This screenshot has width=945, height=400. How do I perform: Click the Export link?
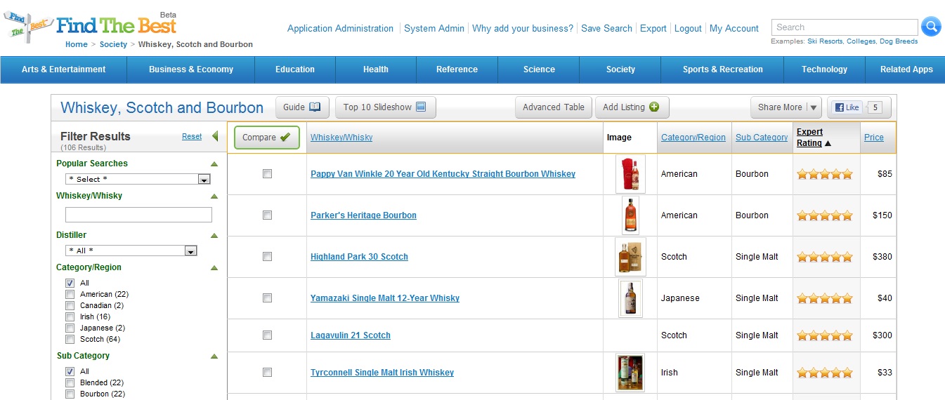(653, 29)
